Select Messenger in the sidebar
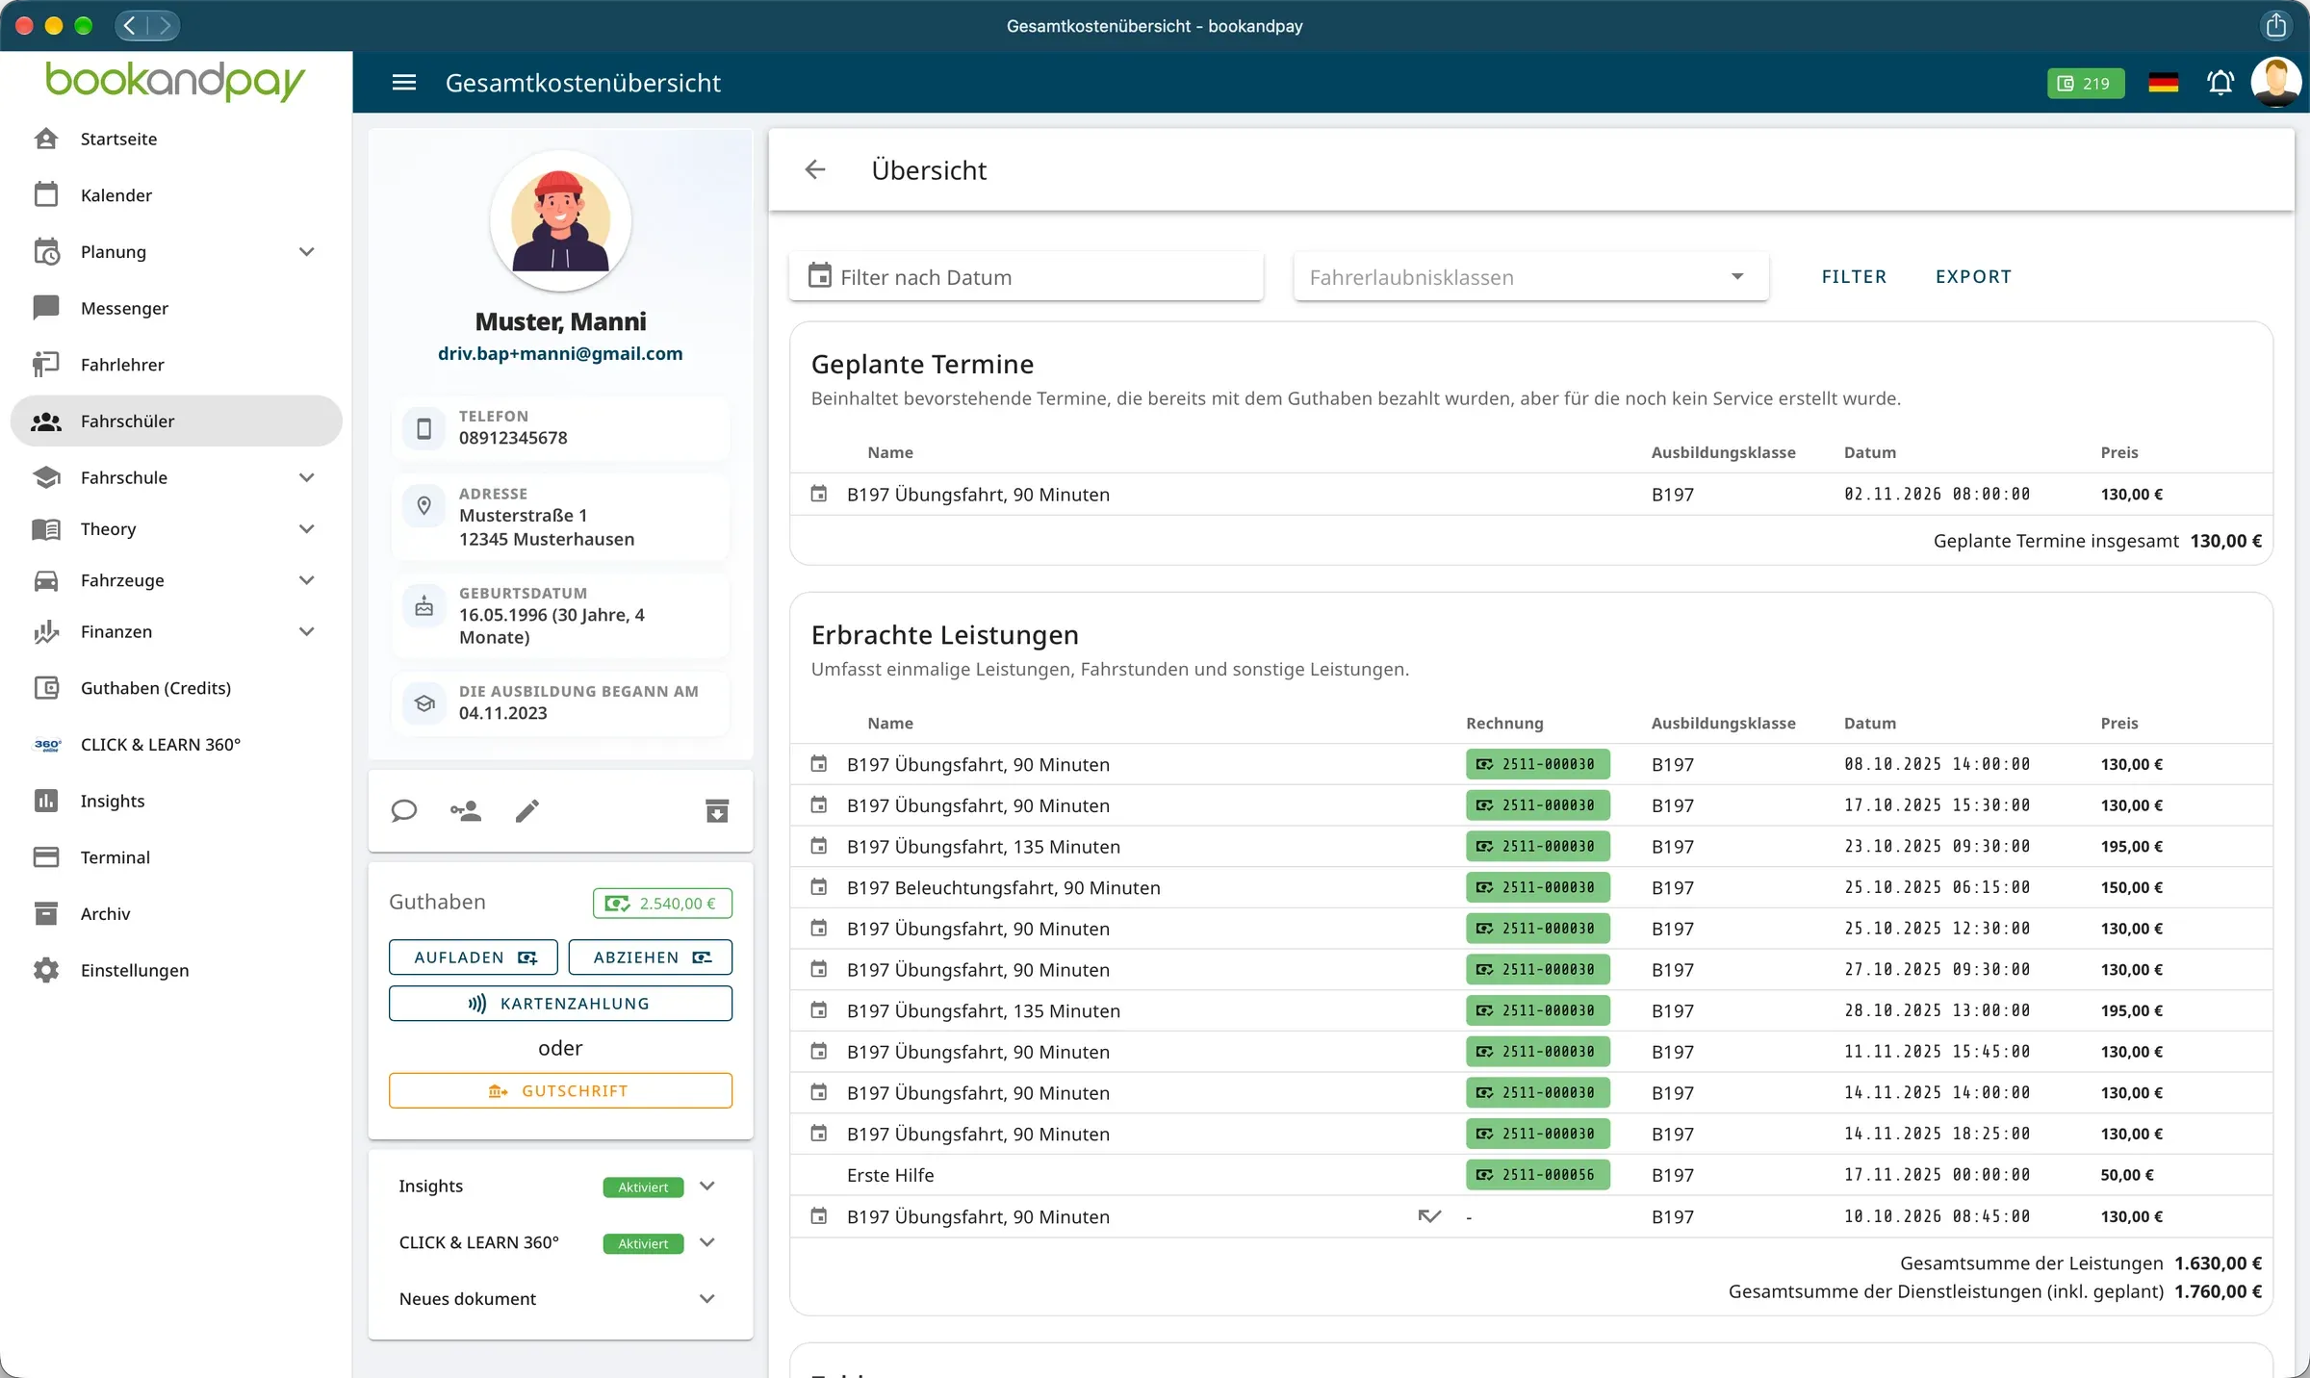This screenshot has width=2310, height=1378. (176, 308)
